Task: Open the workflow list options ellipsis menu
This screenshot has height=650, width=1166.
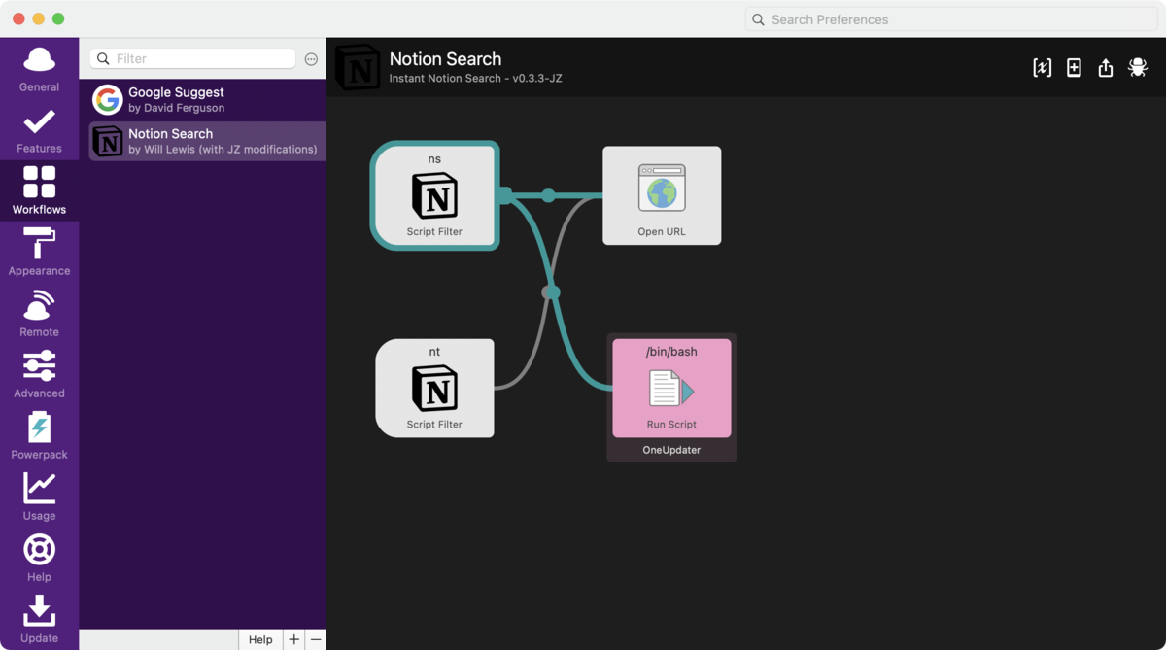Action: coord(311,59)
